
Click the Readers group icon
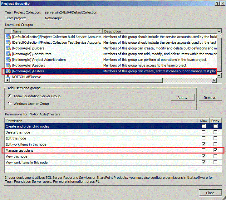(8, 66)
